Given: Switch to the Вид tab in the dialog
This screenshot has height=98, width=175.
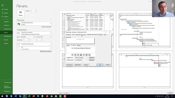Looking at the screenshot, I should coord(105,35).
